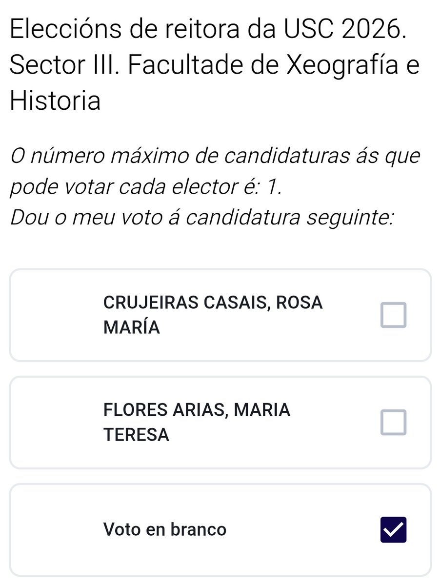Click the MARÍA second line of first candidate
The height and width of the screenshot is (585, 441).
coord(131,327)
